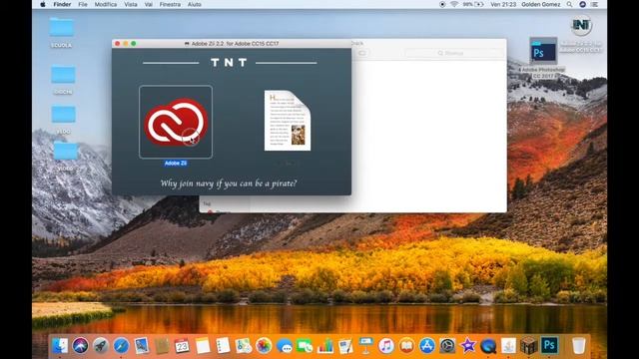This screenshot has height=359, width=639.
Task: Open FaceTime from the dock
Action: point(305,346)
